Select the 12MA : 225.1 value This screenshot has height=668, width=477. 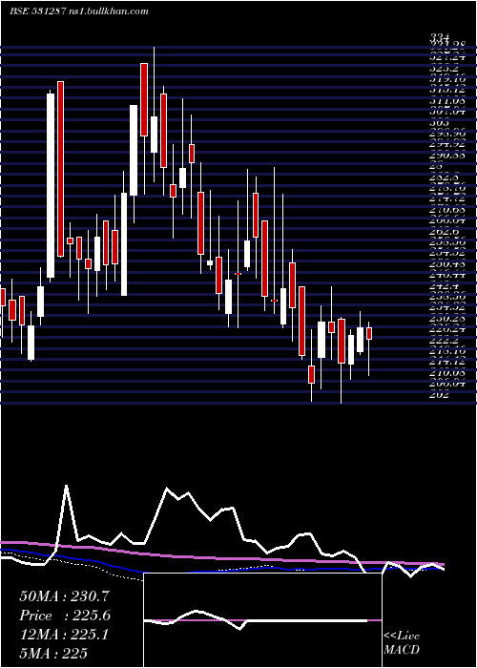point(64,635)
